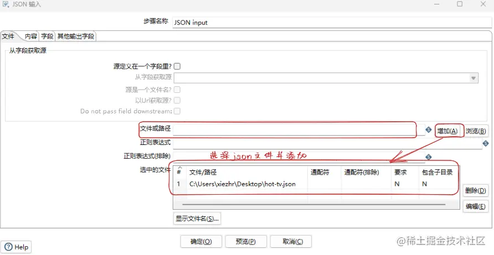Click the file table horizontal scrollbar
The image size is (494, 255).
[314, 205]
